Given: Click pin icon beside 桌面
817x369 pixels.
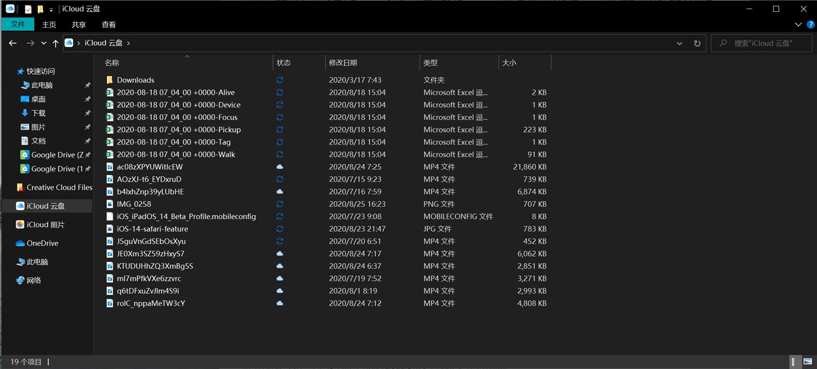Looking at the screenshot, I should [x=87, y=99].
